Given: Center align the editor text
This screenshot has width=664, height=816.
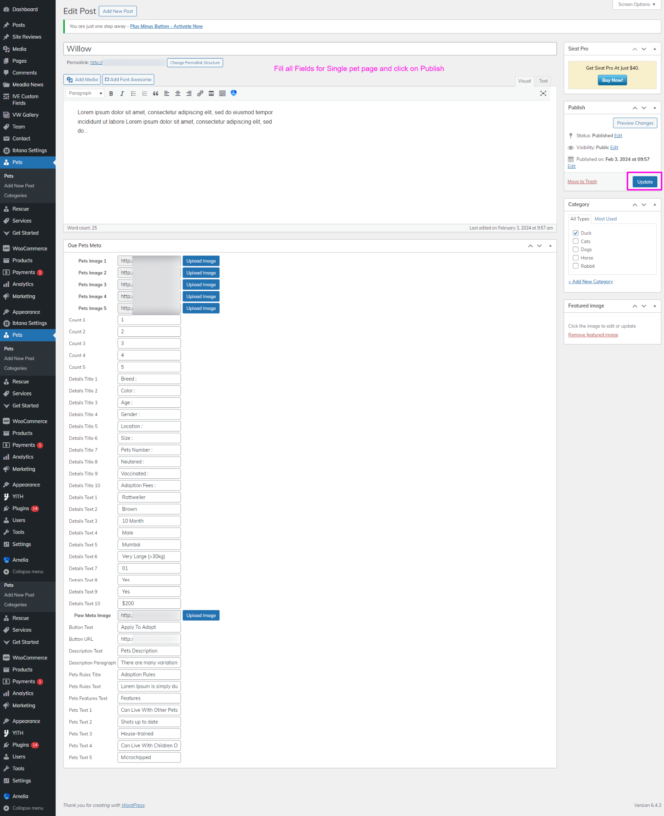Looking at the screenshot, I should click(178, 93).
